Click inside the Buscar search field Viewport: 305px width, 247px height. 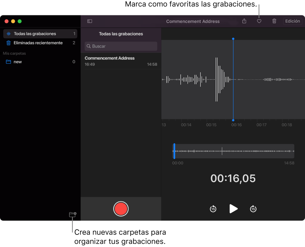tap(121, 46)
